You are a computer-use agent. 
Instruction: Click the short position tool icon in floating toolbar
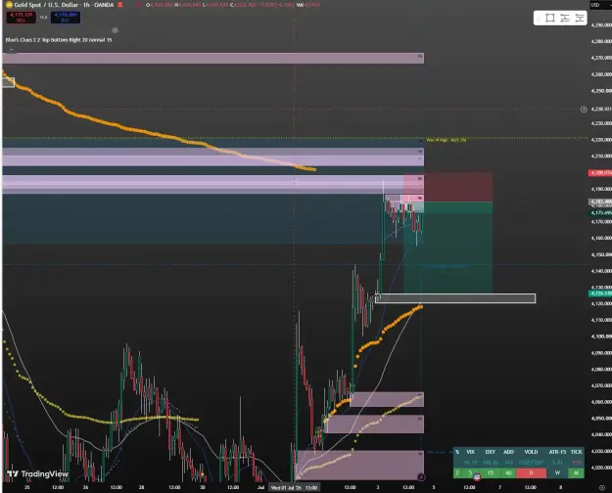(580, 18)
